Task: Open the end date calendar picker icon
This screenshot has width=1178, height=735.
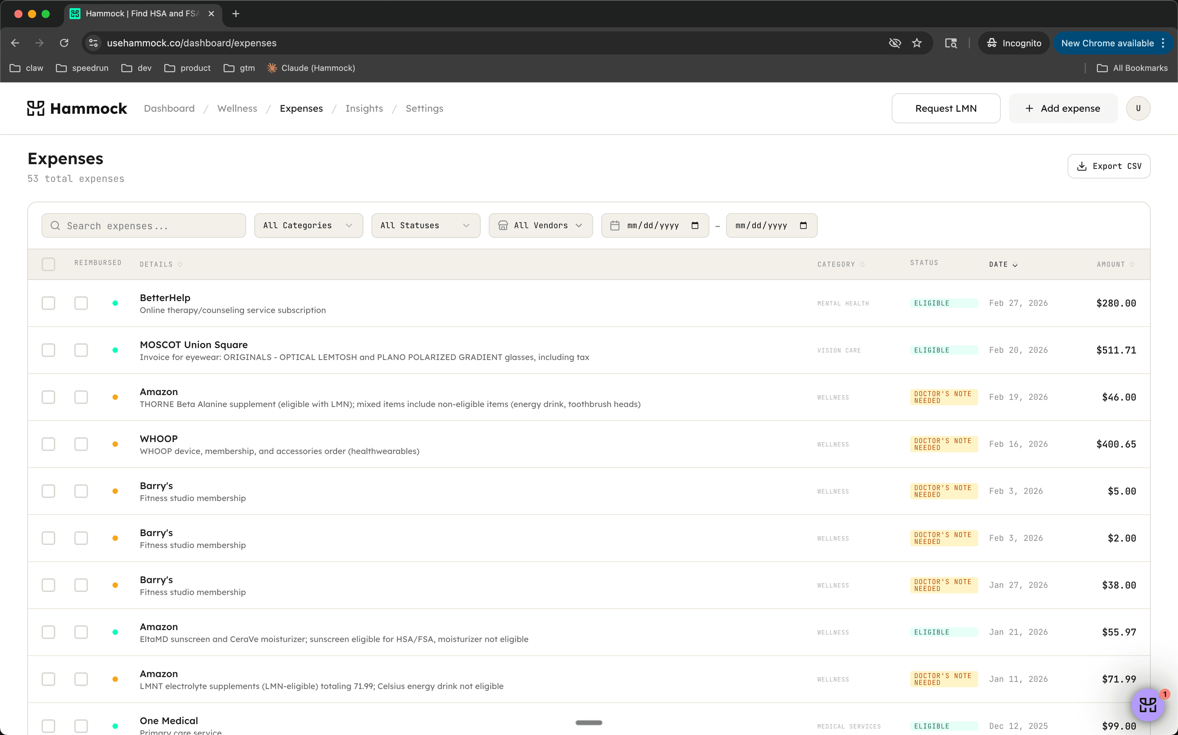Action: tap(803, 225)
